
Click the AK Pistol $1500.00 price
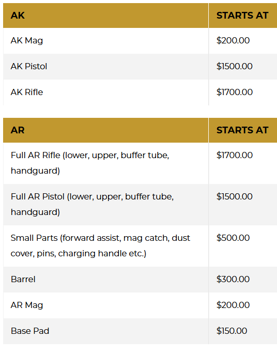click(234, 66)
